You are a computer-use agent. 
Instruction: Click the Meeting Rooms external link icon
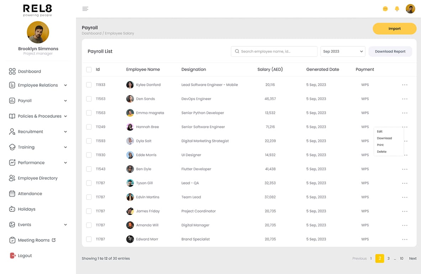pyautogui.click(x=54, y=240)
